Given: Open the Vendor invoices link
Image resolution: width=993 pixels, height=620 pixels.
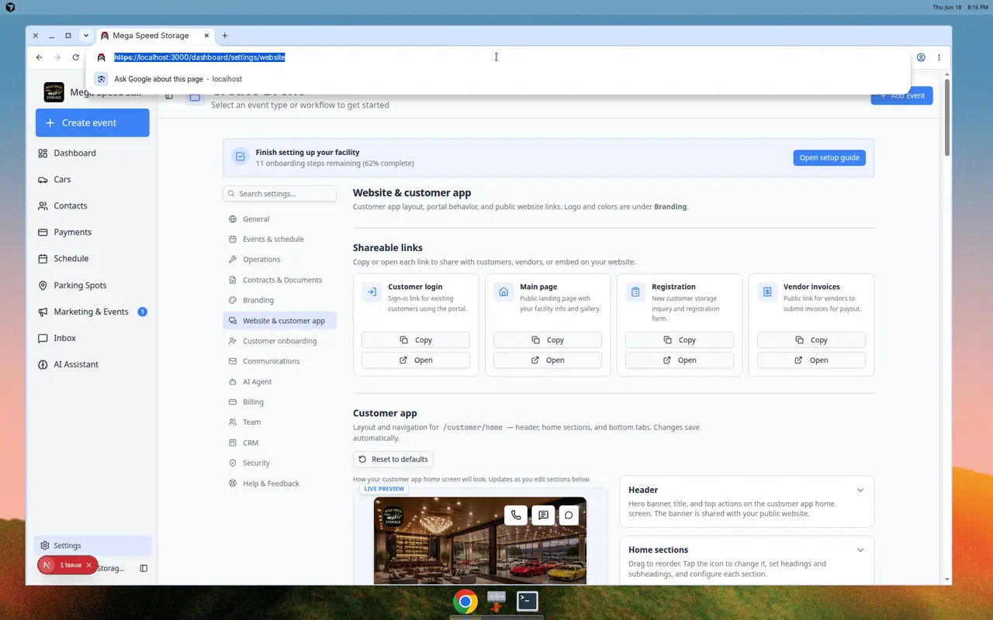Looking at the screenshot, I should (x=811, y=360).
